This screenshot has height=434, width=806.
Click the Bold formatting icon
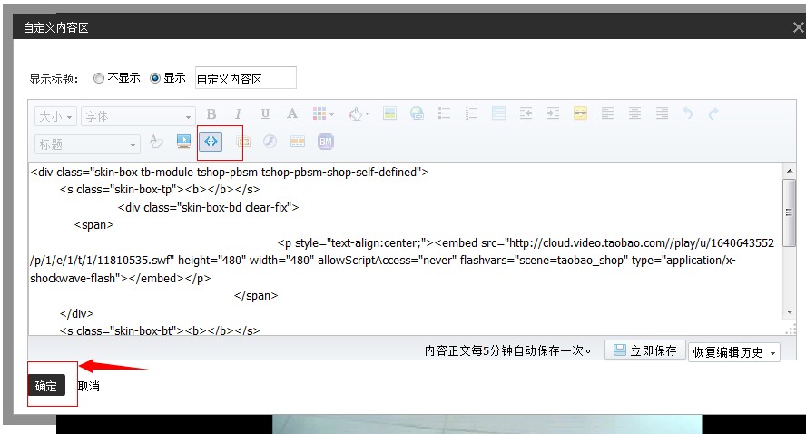pyautogui.click(x=211, y=114)
